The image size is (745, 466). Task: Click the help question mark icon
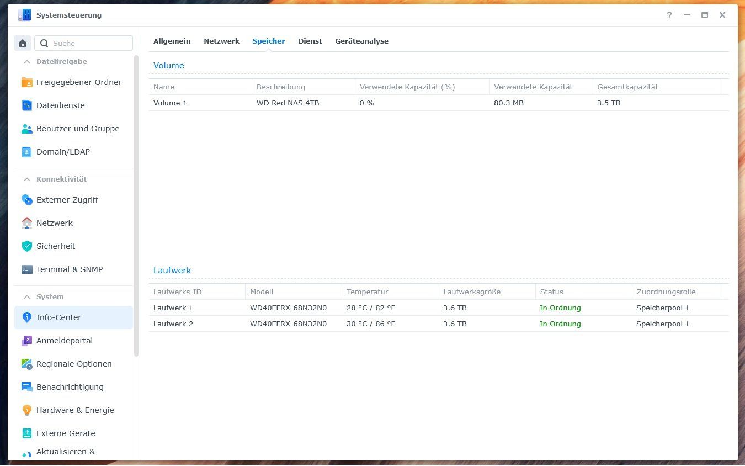point(669,15)
